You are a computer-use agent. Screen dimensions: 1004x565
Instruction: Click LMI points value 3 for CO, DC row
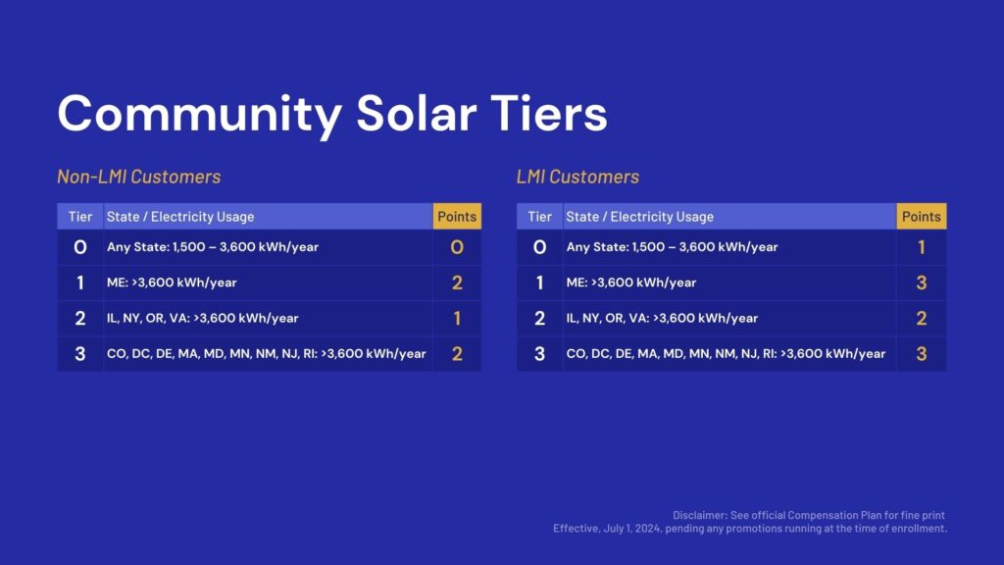[922, 353]
